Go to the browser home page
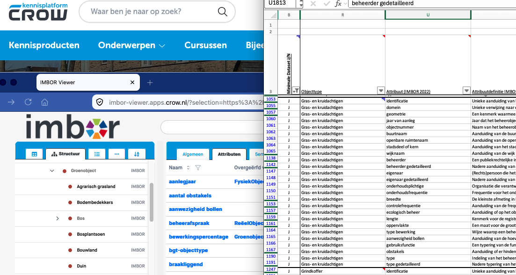The width and height of the screenshot is (516, 275). pyautogui.click(x=45, y=102)
